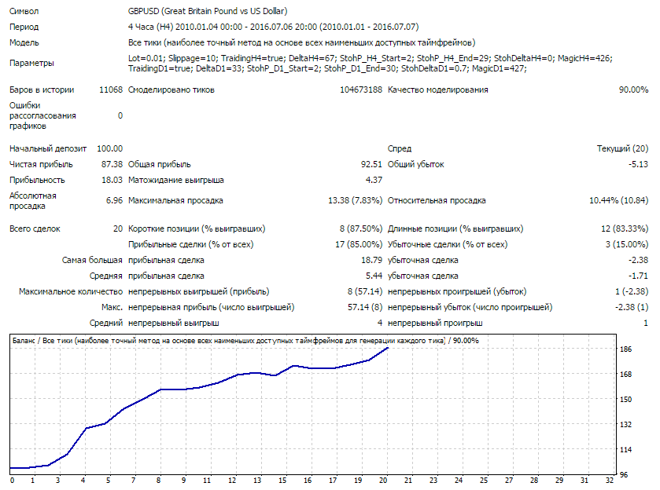Select the consecutive losses value 1 (-2.38)
This screenshot has width=660, height=490.
[x=632, y=291]
